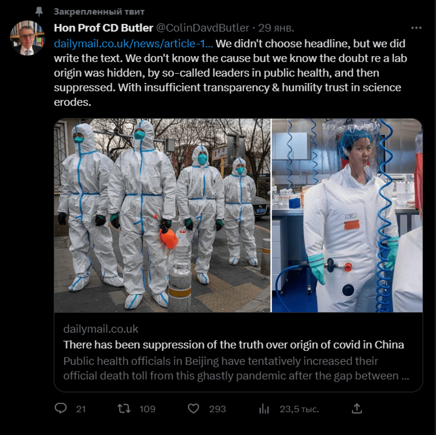The height and width of the screenshot is (435, 436).
Task: Retweet using the arrows icon
Action: 124,409
